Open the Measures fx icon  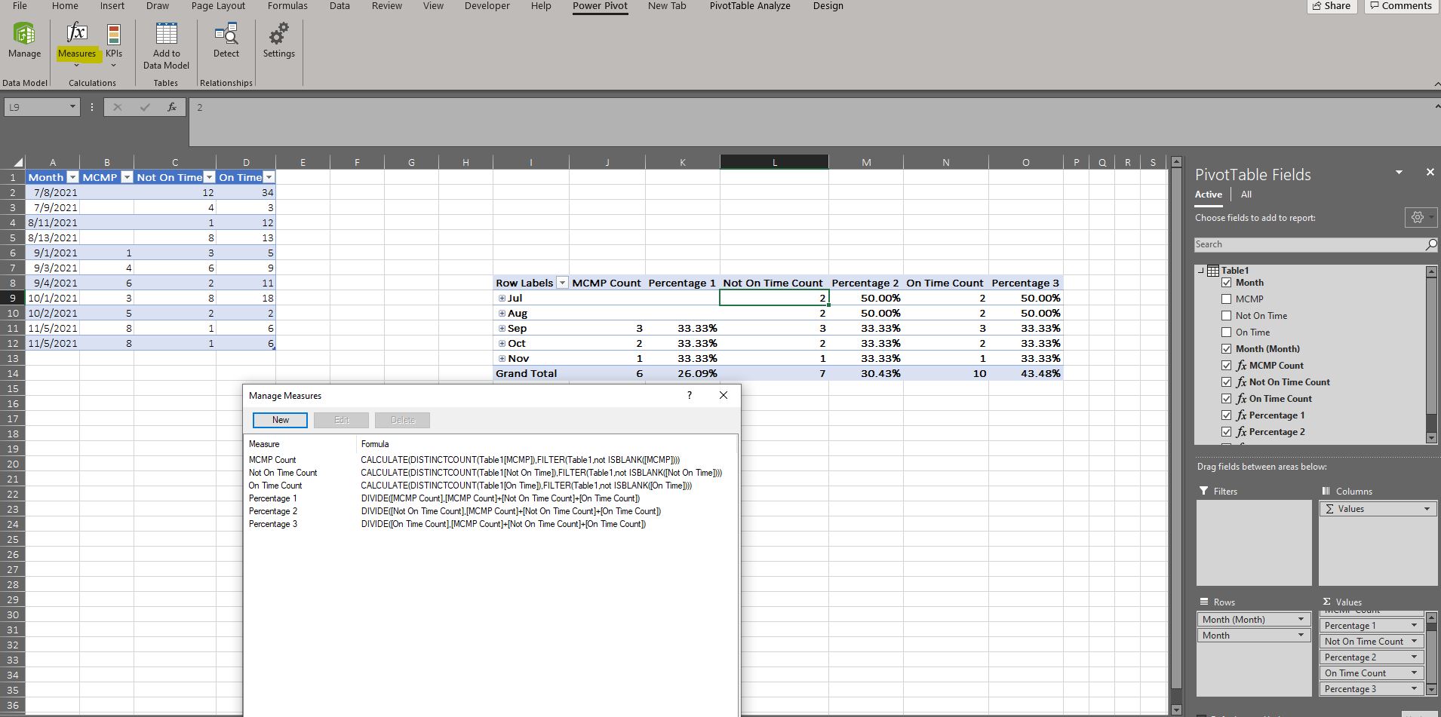[x=77, y=33]
